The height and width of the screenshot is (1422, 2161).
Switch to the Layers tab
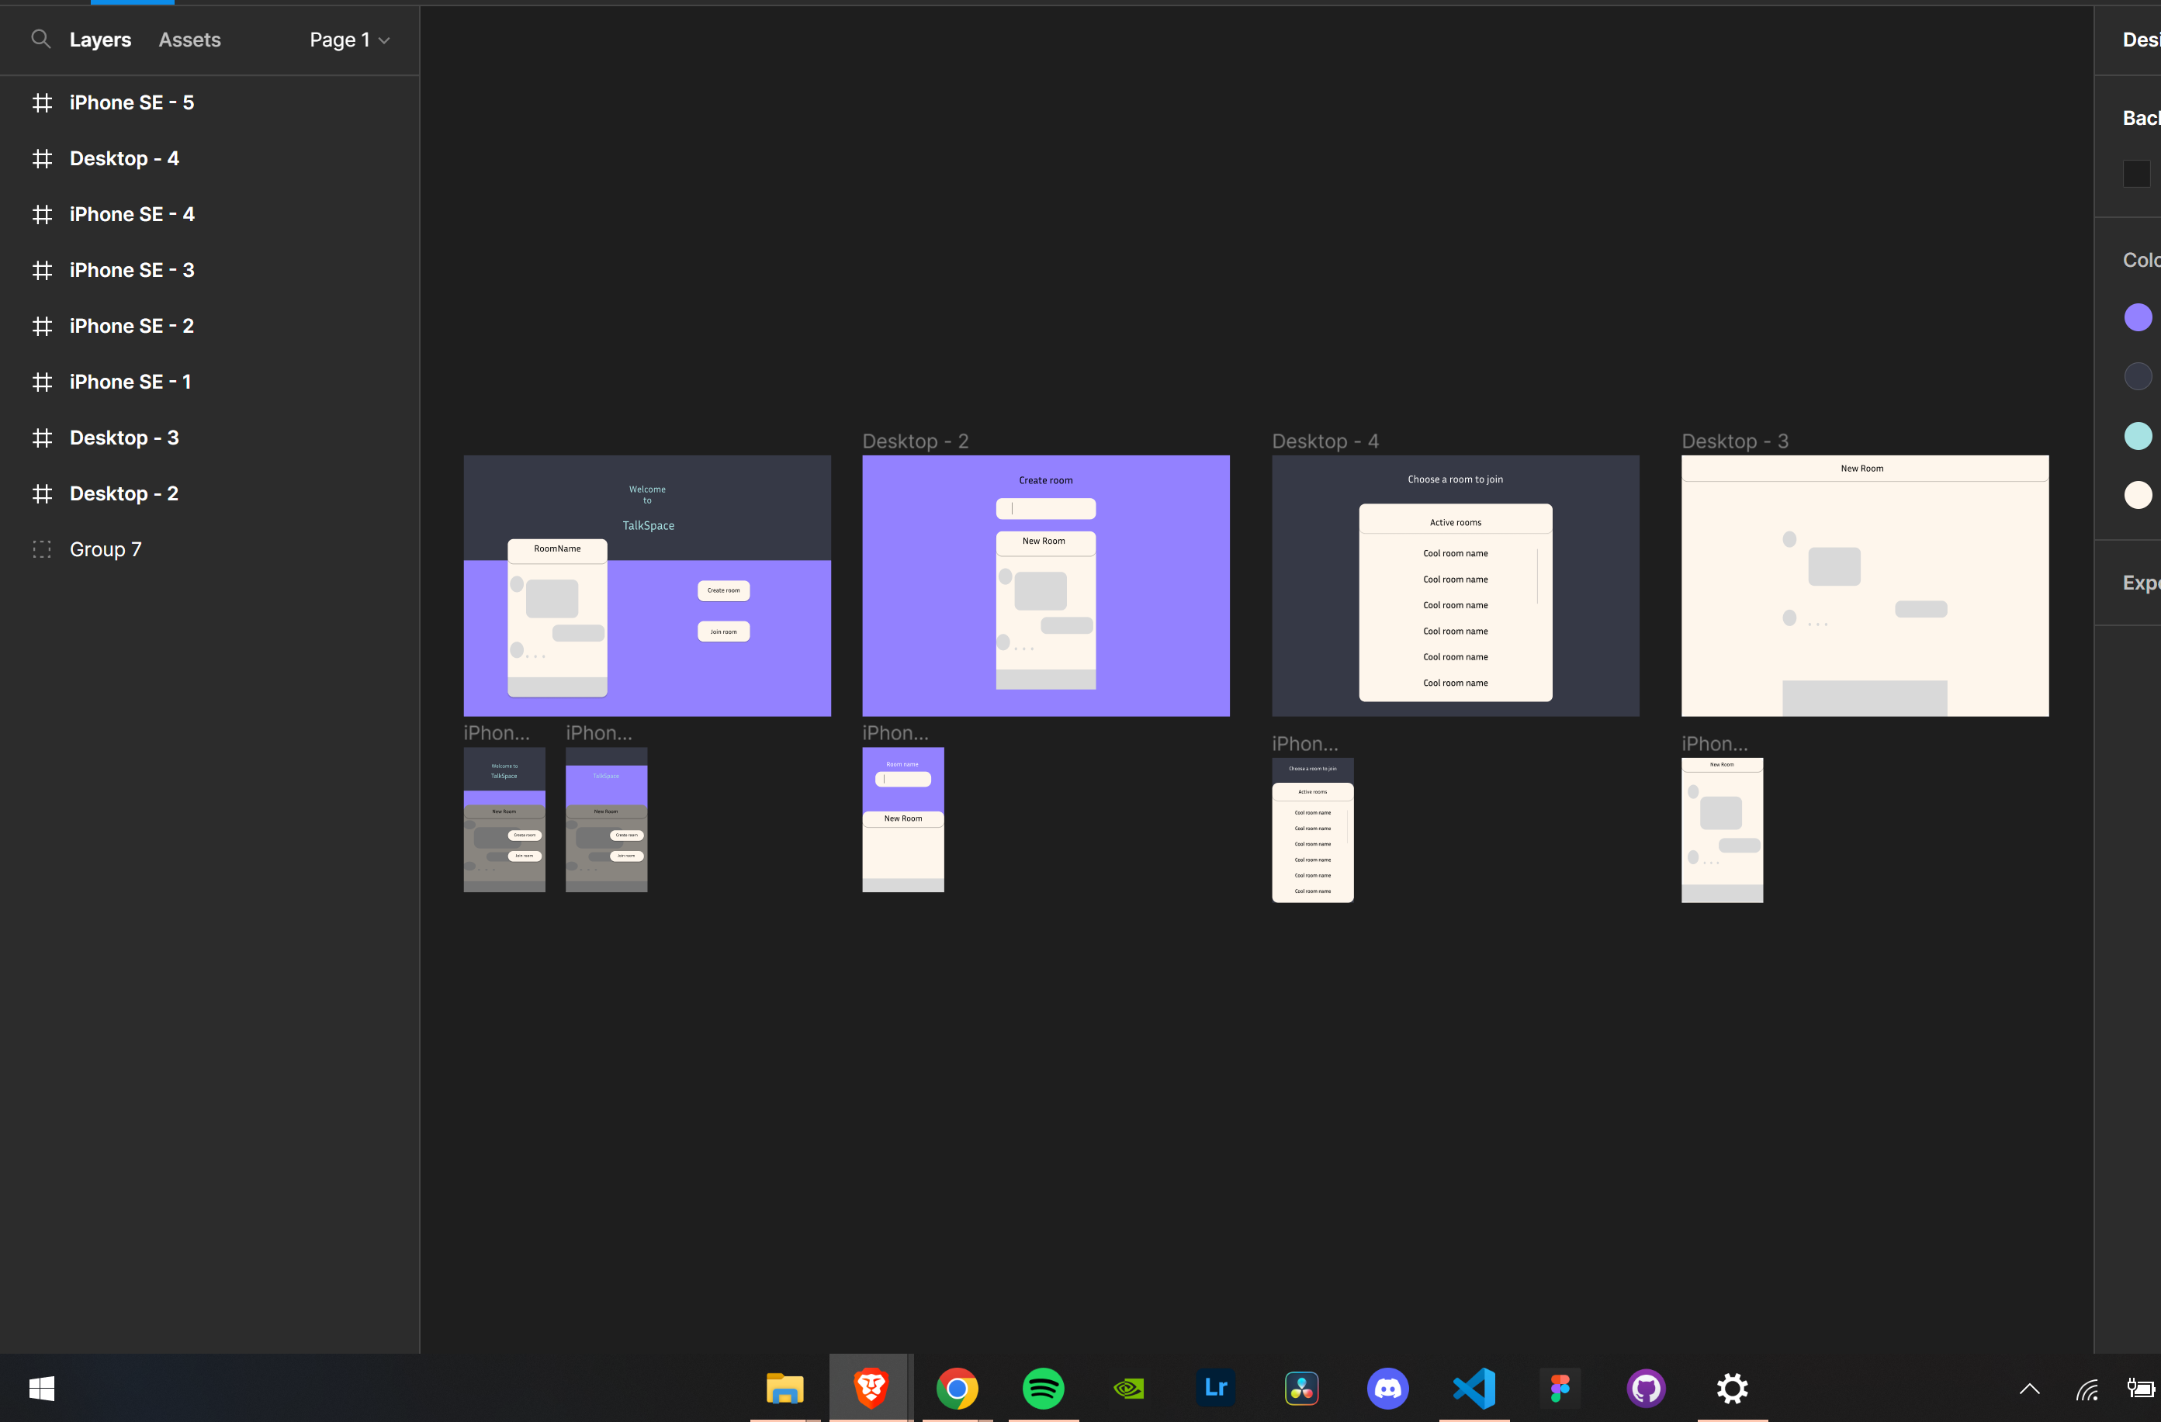pyautogui.click(x=100, y=40)
